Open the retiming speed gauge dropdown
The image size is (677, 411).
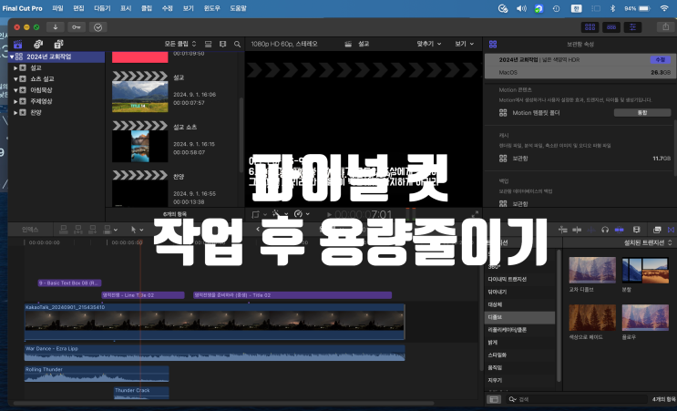(302, 214)
